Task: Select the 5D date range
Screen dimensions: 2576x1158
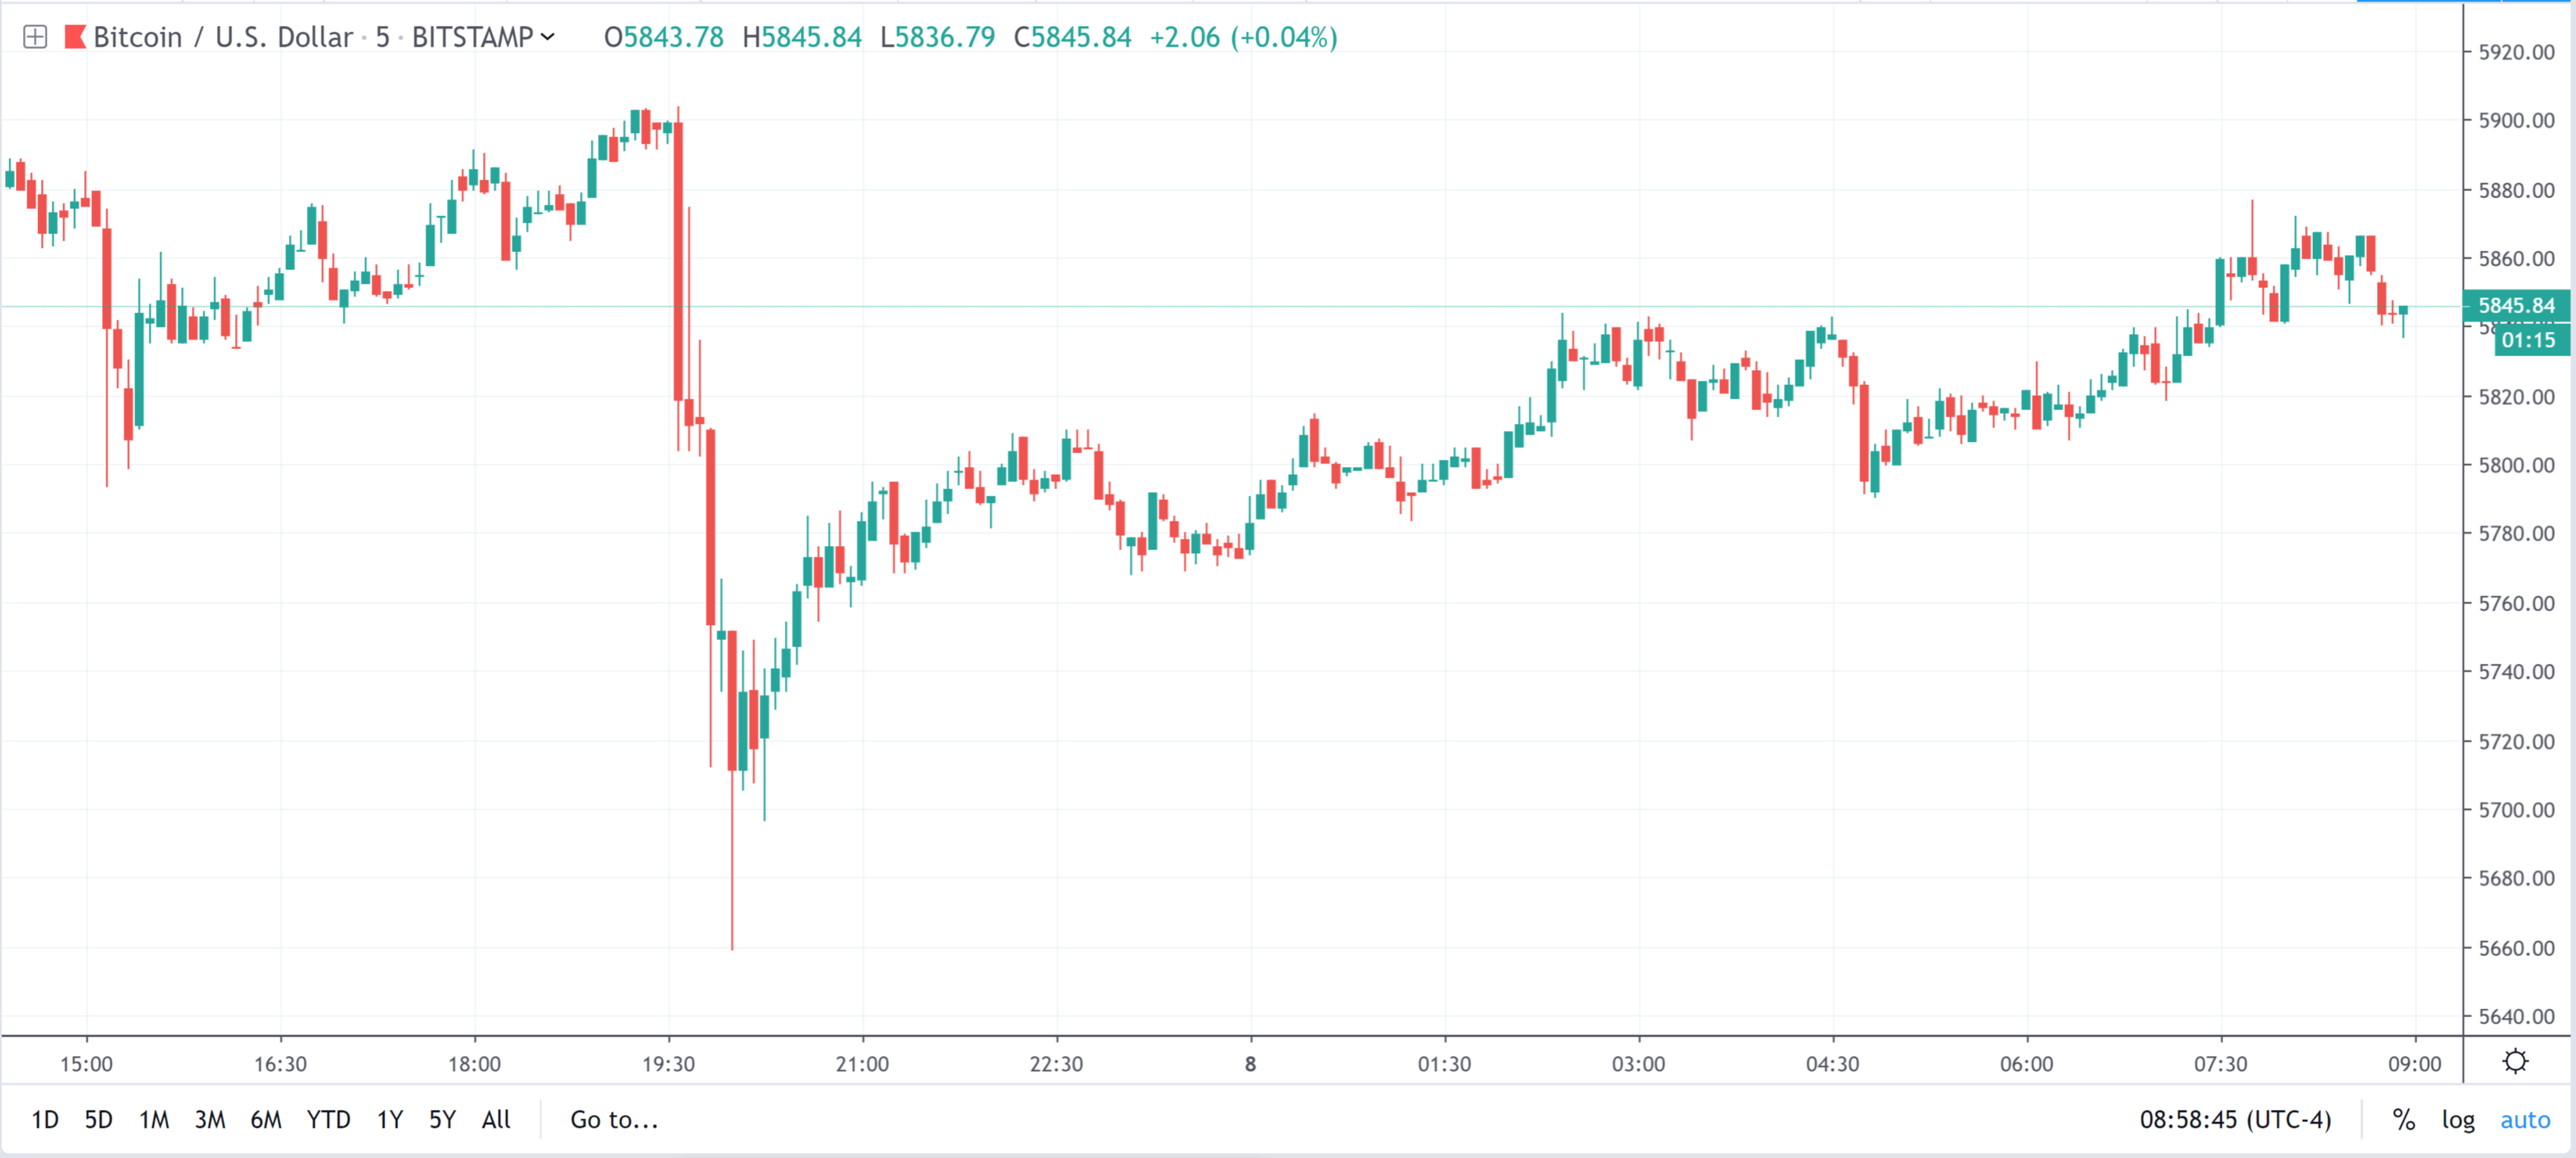Action: click(x=99, y=1120)
